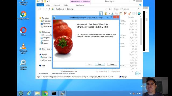Select Imágenes library in the navigation pane
The height and width of the screenshot is (96, 172).
[x=47, y=38]
